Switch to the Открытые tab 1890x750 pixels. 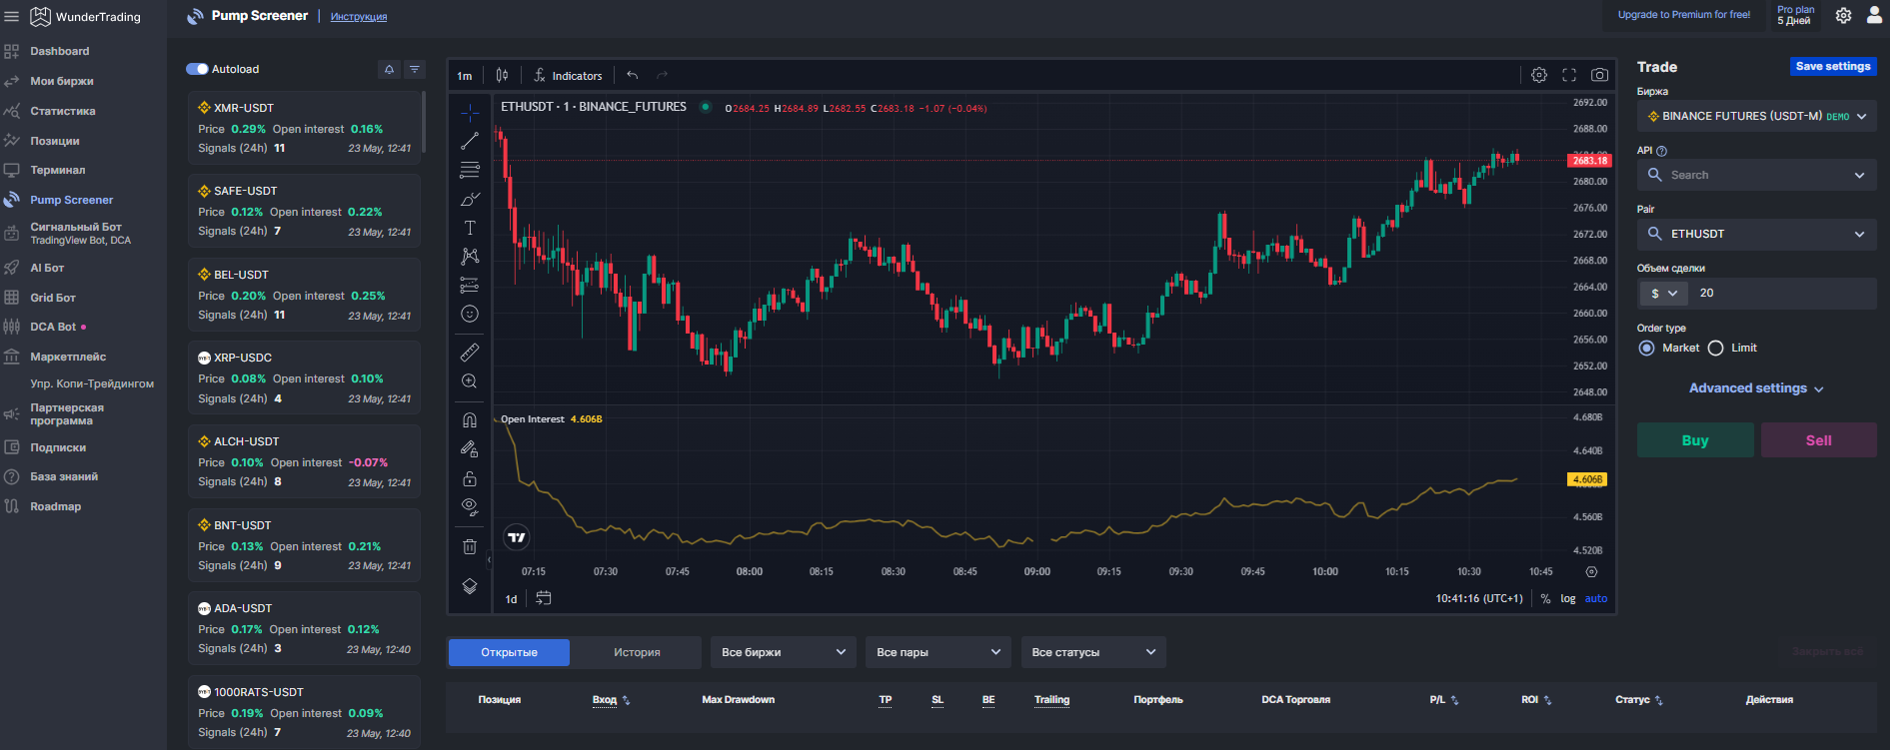pos(509,652)
